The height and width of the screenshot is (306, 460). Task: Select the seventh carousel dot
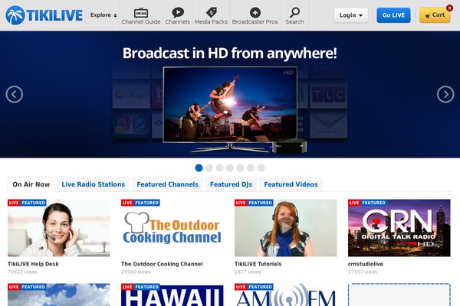click(261, 168)
